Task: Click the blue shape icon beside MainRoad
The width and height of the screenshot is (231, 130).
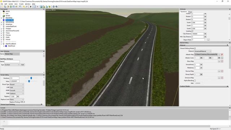Action: click(6, 46)
